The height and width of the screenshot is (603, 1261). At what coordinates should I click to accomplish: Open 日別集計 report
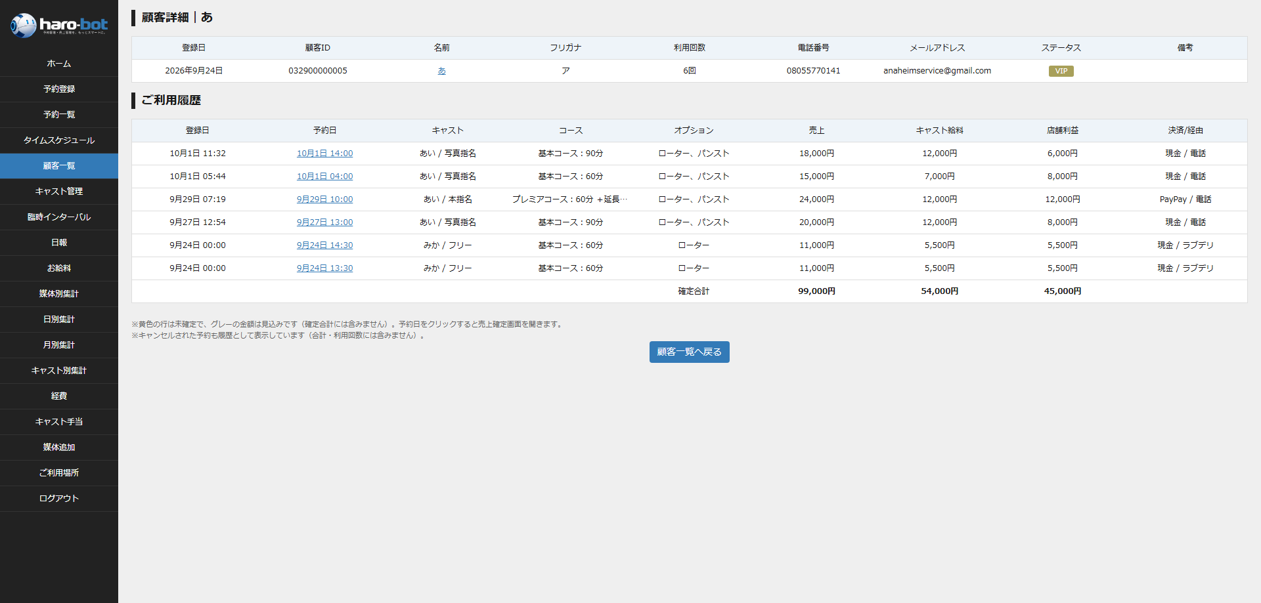pos(59,320)
